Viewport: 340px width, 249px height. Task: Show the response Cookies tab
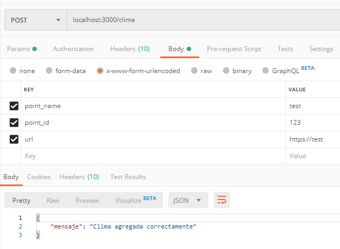click(x=39, y=176)
